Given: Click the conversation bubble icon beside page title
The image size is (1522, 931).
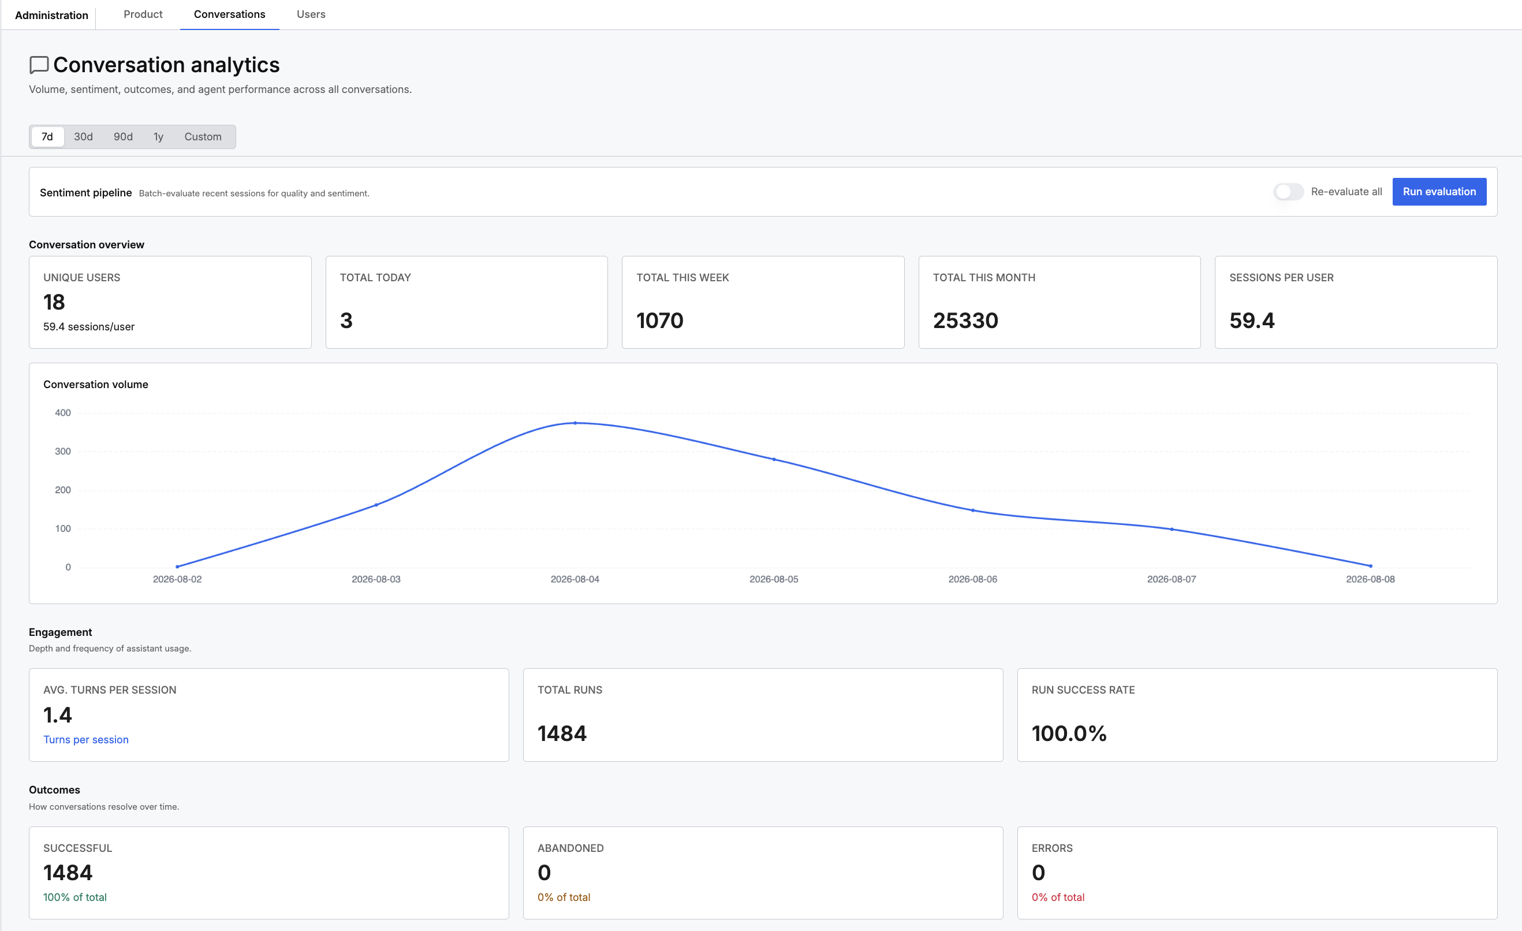Looking at the screenshot, I should pos(39,65).
